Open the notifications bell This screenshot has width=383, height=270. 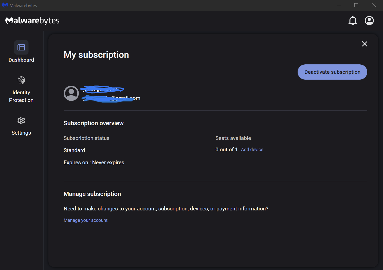click(353, 21)
